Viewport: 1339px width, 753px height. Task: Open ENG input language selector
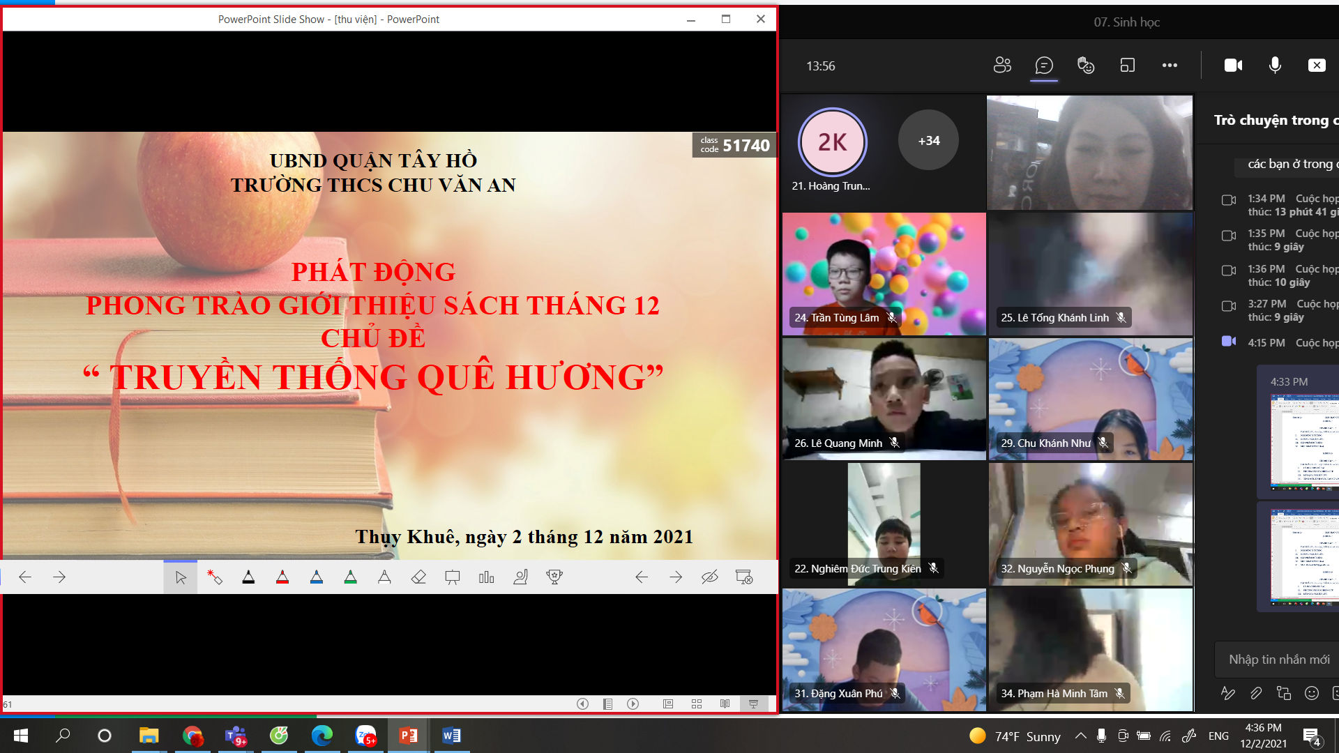click(1218, 736)
